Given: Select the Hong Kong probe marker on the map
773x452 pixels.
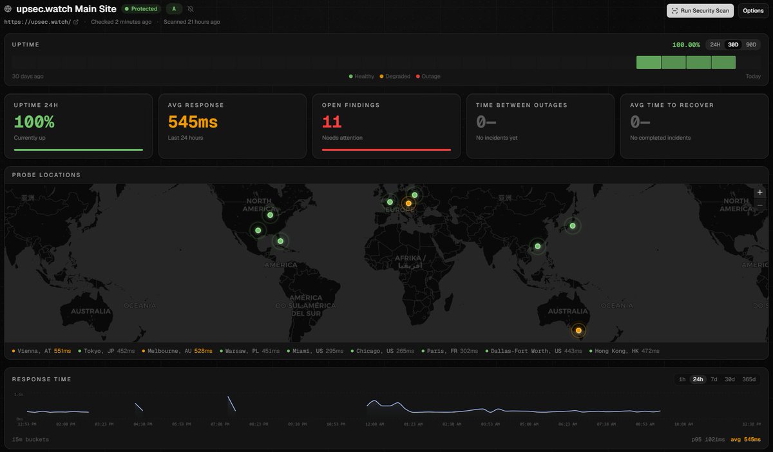Looking at the screenshot, I should (x=537, y=246).
